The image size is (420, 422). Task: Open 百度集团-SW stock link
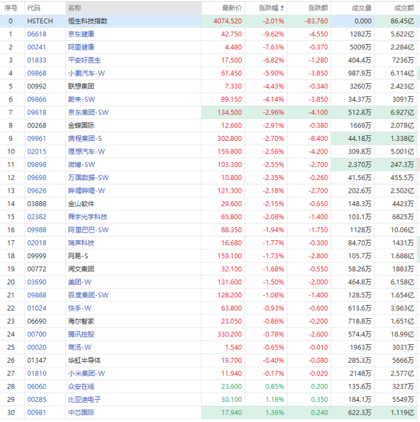(x=88, y=295)
